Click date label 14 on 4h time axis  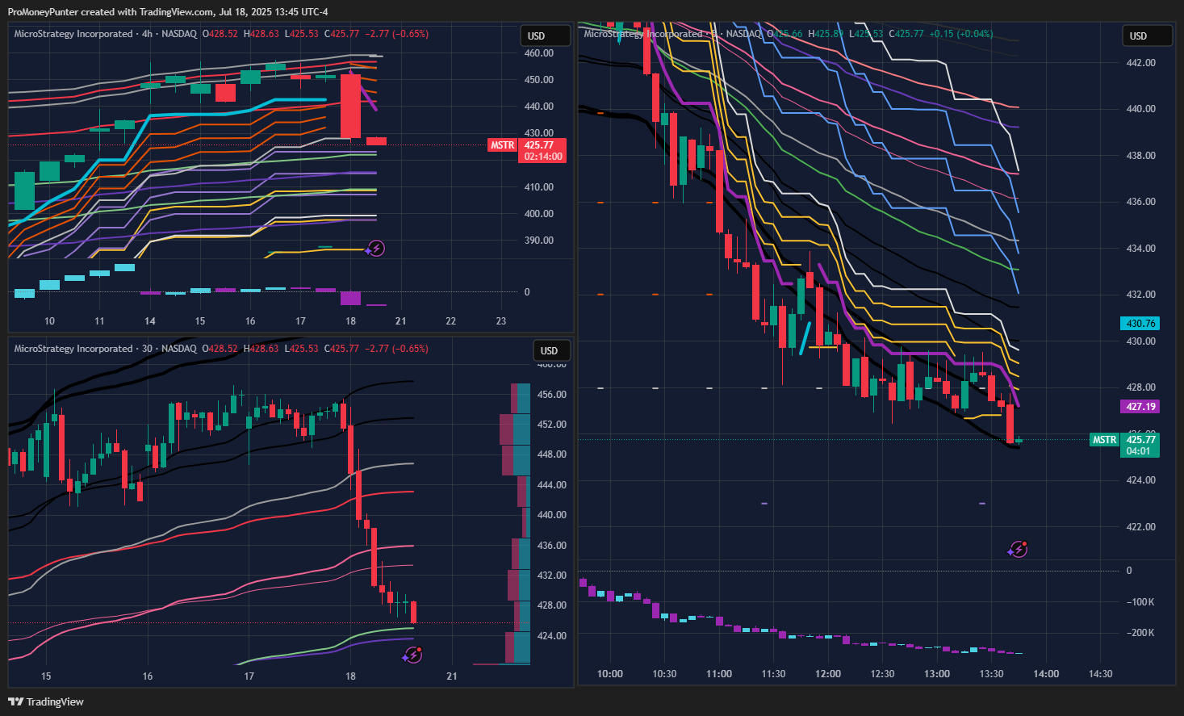(150, 321)
